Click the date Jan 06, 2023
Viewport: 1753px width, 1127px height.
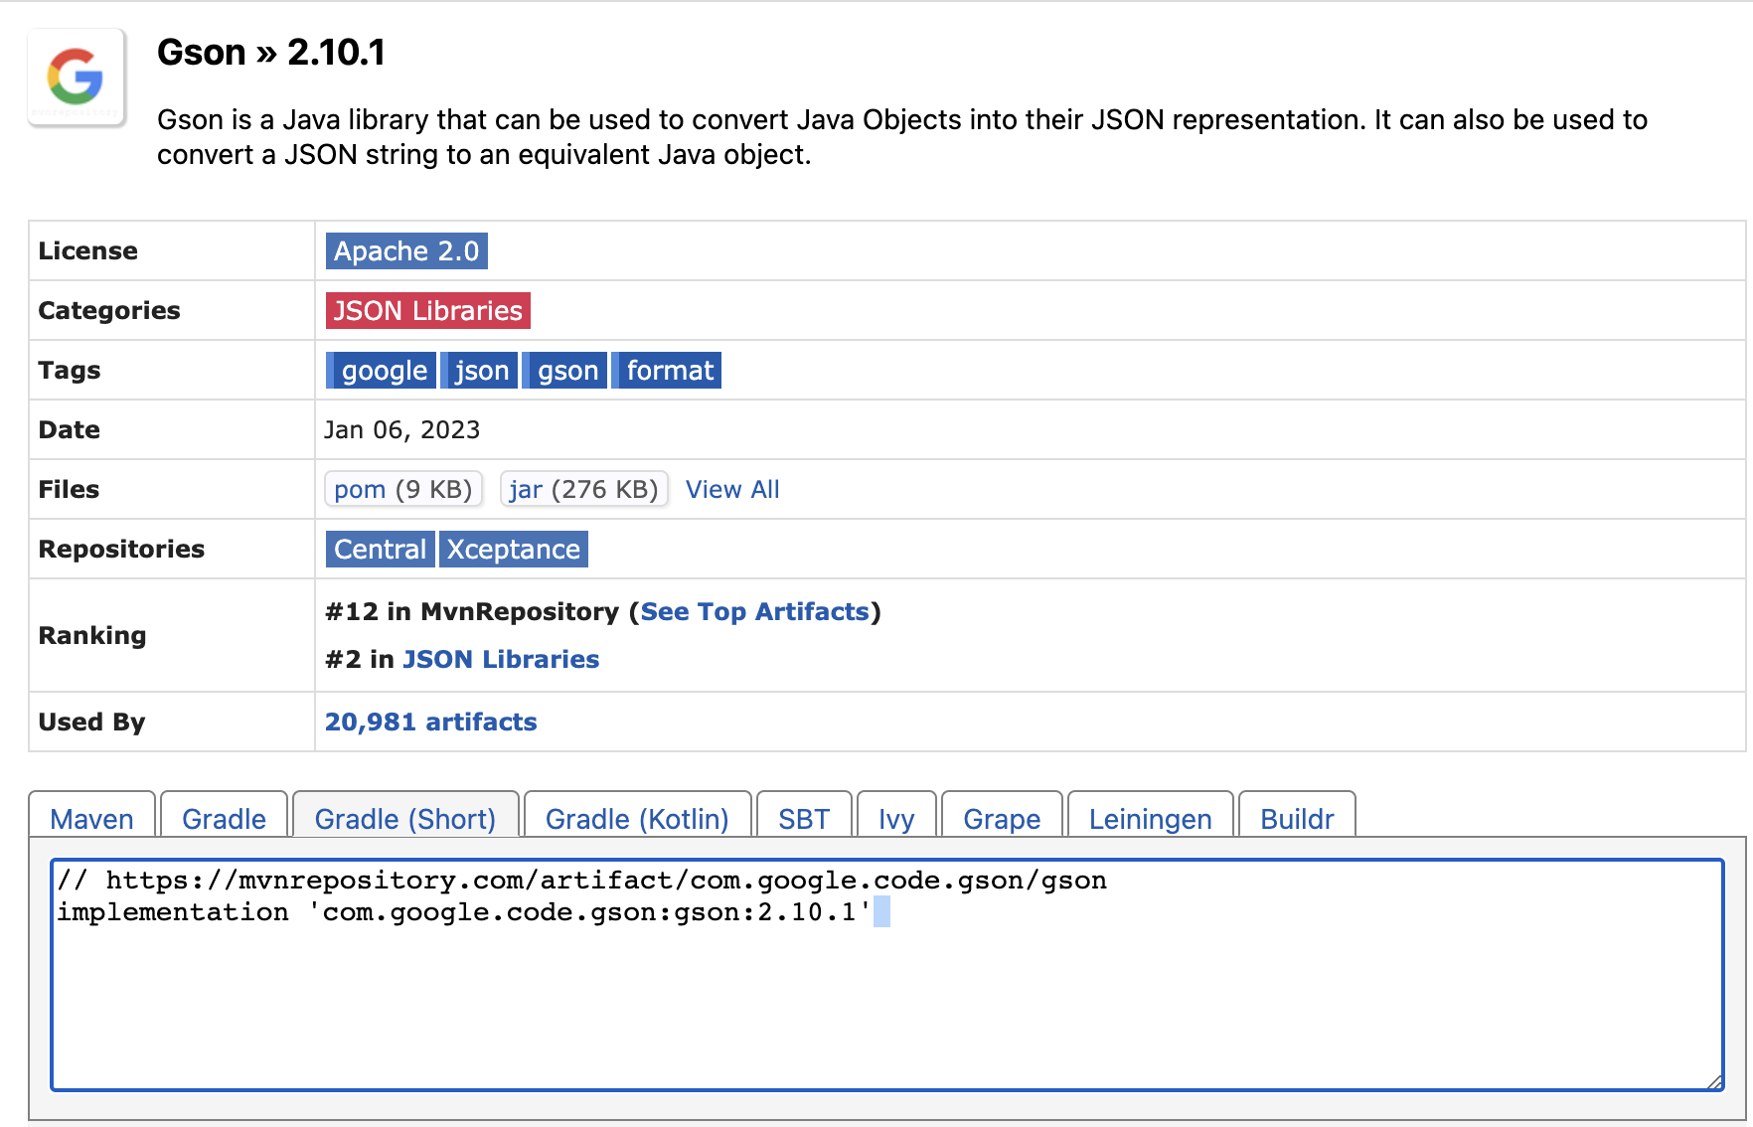coord(402,429)
